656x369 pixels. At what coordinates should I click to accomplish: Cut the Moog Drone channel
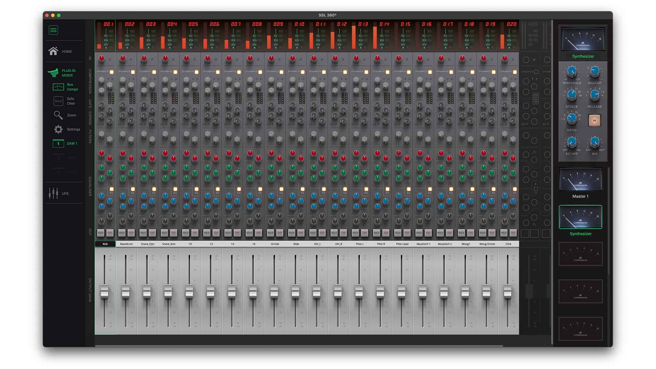tap(492, 233)
